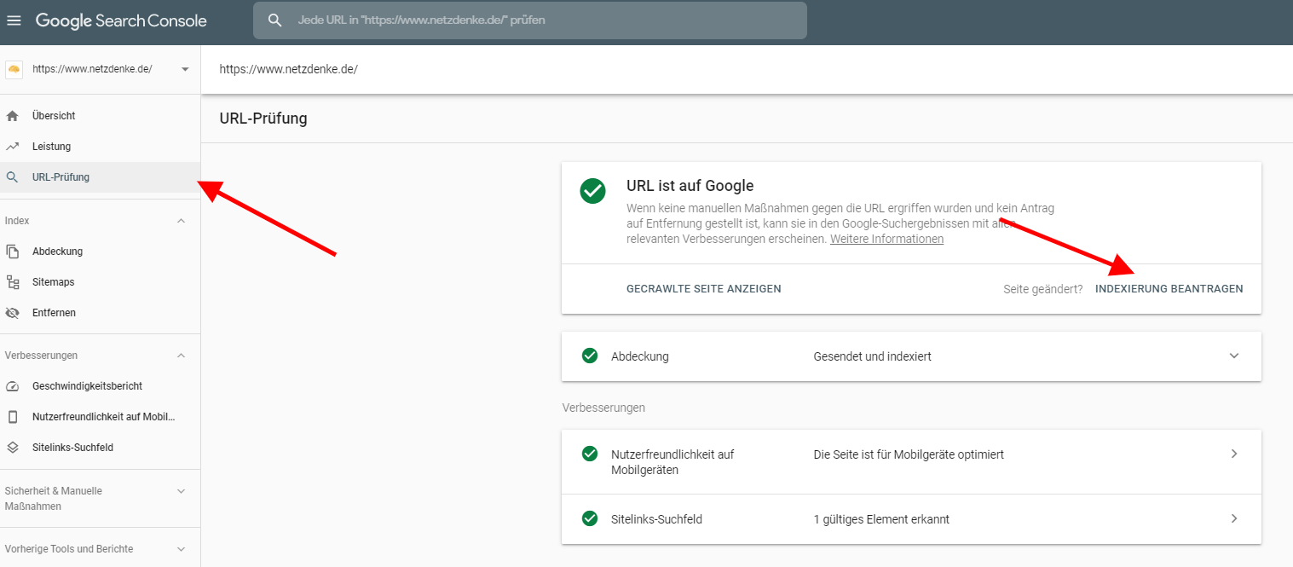Expand the Abdeckung result row chevron
Image resolution: width=1293 pixels, height=567 pixels.
1234,356
